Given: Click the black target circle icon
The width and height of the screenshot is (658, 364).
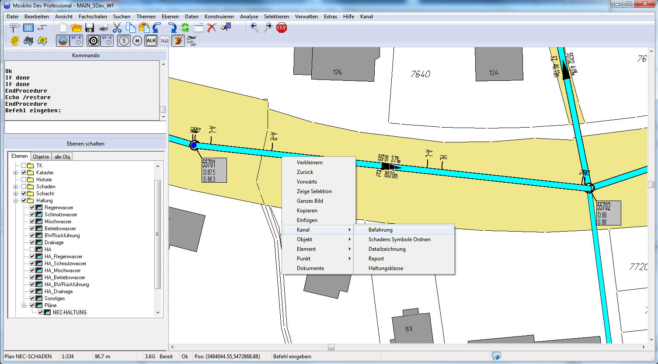Looking at the screenshot, I should pyautogui.click(x=94, y=41).
